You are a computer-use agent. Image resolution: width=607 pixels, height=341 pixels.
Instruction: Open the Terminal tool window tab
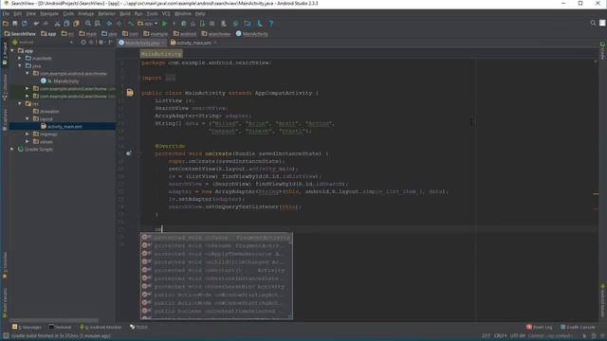[x=60, y=327]
